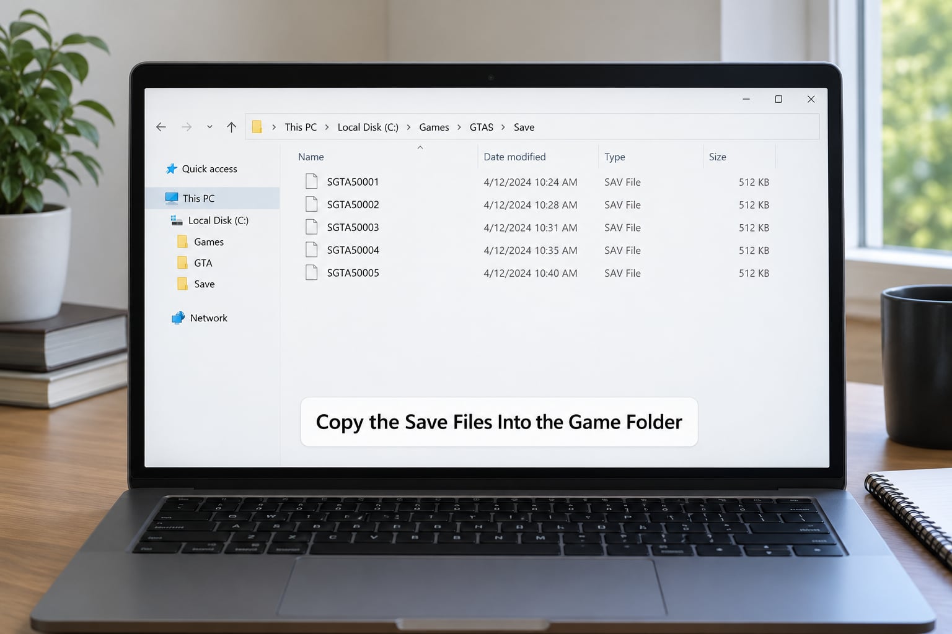952x634 pixels.
Task: Click the SGTA50001 file icon
Action: click(312, 181)
